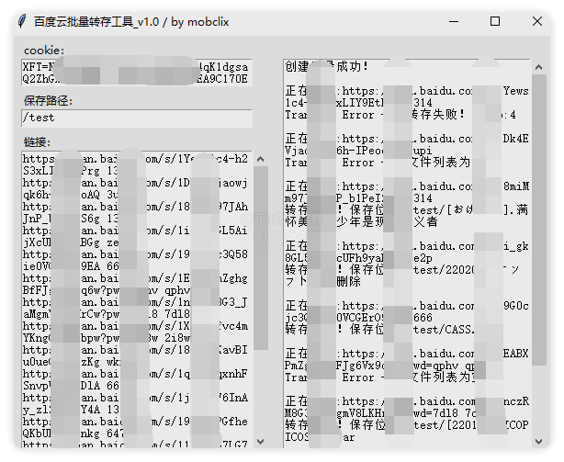Click the down arrow of links list scrollbar
Image resolution: width=564 pixels, height=462 pixels.
261,441
